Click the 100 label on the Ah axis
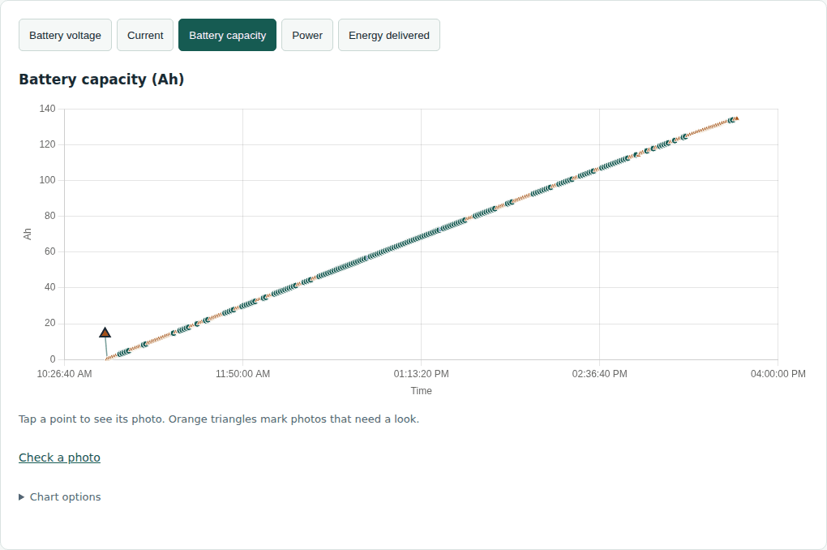Screen dimensions: 827x550 pos(47,180)
